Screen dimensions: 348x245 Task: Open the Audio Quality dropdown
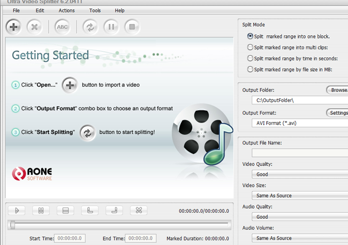tap(300, 217)
